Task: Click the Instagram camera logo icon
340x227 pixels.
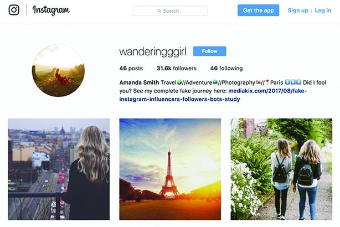Action: click(x=14, y=10)
